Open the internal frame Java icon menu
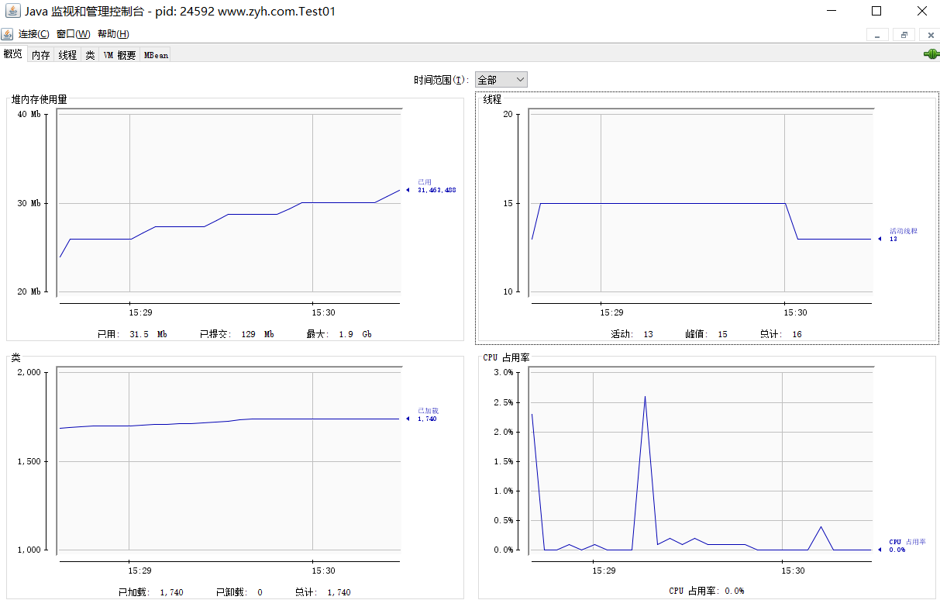The image size is (940, 600). click(x=7, y=34)
